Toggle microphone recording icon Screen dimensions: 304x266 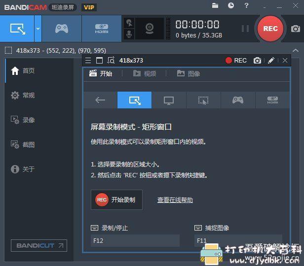[129, 34]
